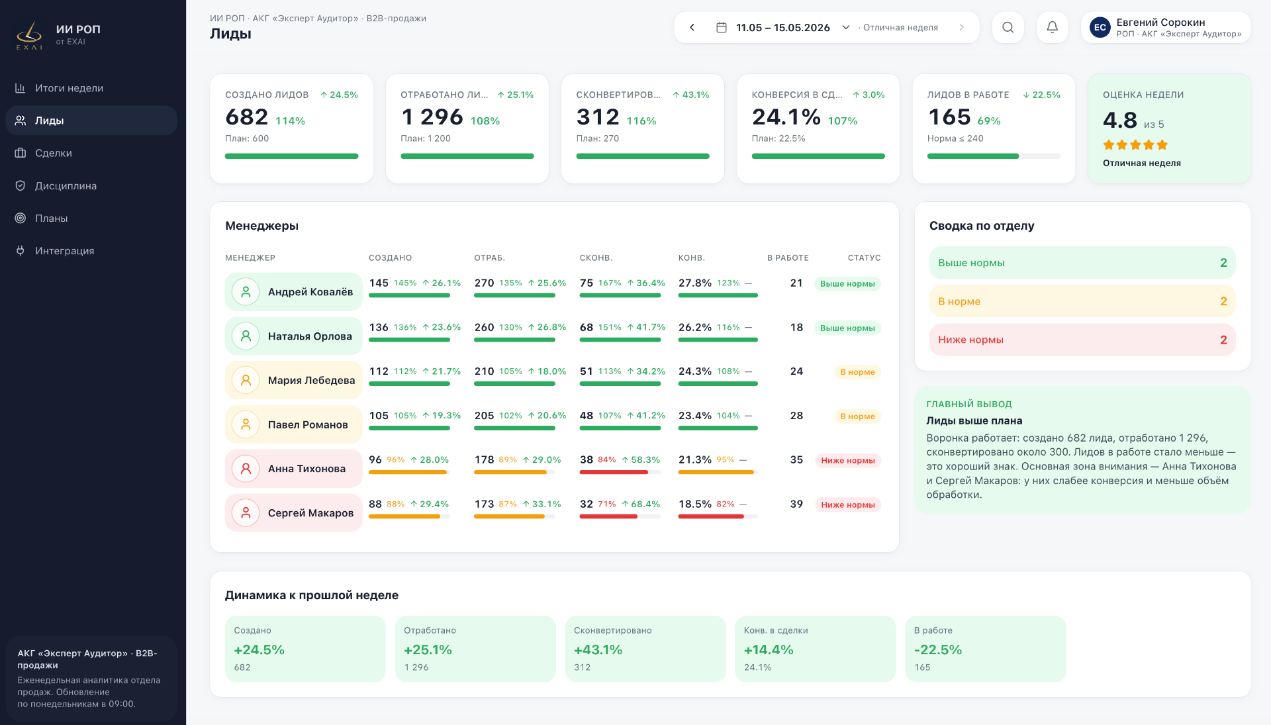1271x725 pixels.
Task: Click Менеджер column header
Action: coord(250,258)
